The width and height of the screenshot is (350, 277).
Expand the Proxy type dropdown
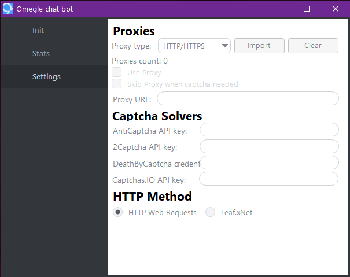[194, 46]
